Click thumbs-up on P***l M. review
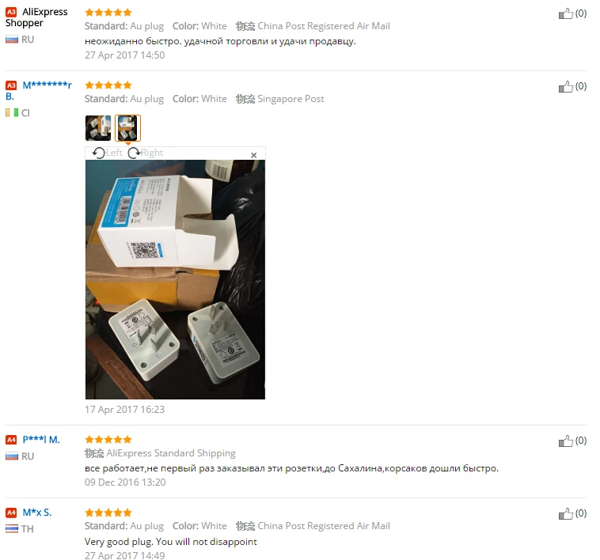The height and width of the screenshot is (560, 600). point(565,441)
